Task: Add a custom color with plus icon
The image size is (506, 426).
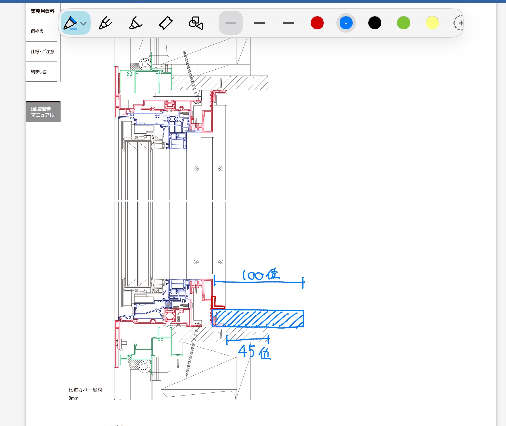Action: click(x=459, y=23)
